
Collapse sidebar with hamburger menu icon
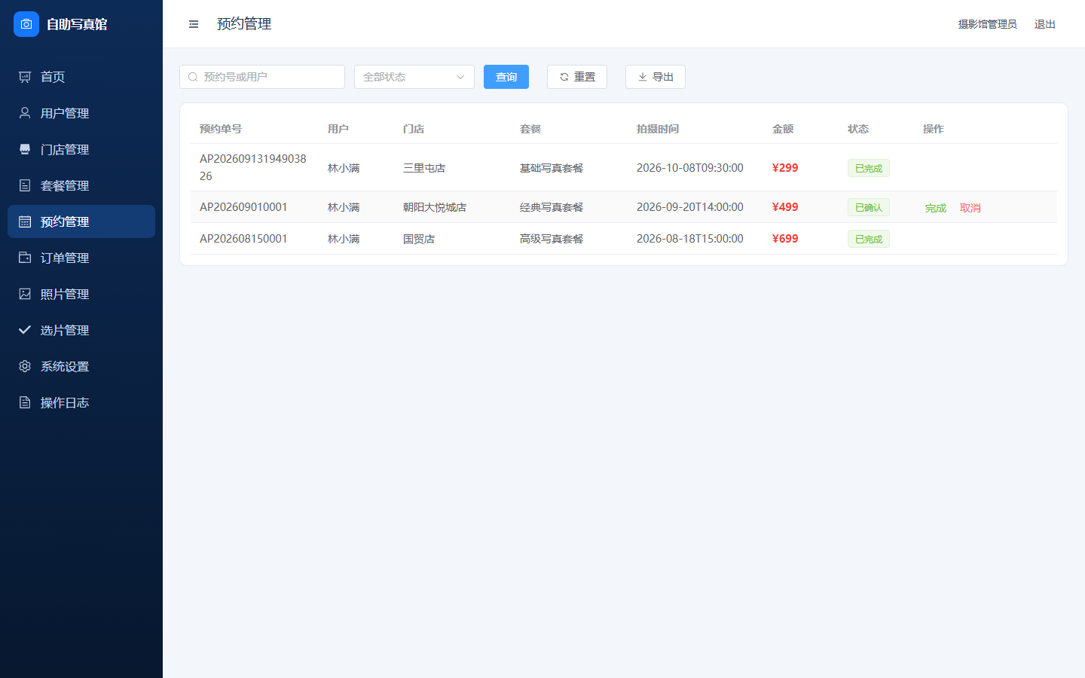[194, 24]
